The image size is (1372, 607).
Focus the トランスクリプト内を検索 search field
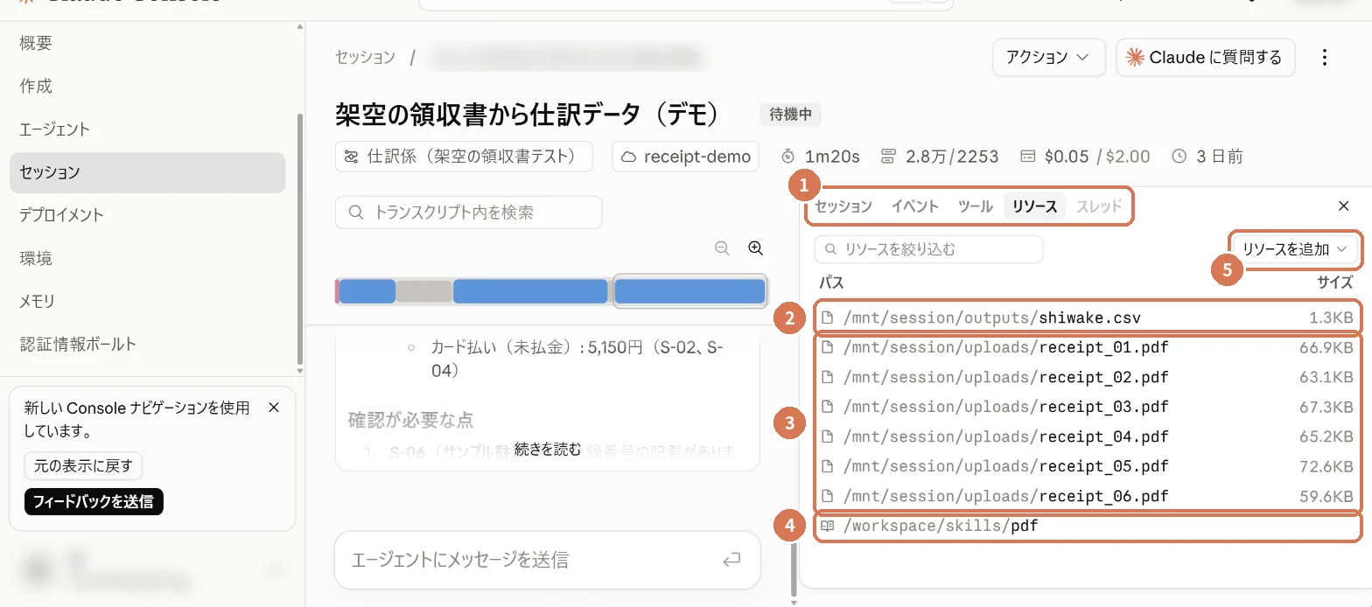click(469, 213)
